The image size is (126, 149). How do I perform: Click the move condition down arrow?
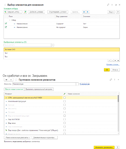[x=88, y=12]
